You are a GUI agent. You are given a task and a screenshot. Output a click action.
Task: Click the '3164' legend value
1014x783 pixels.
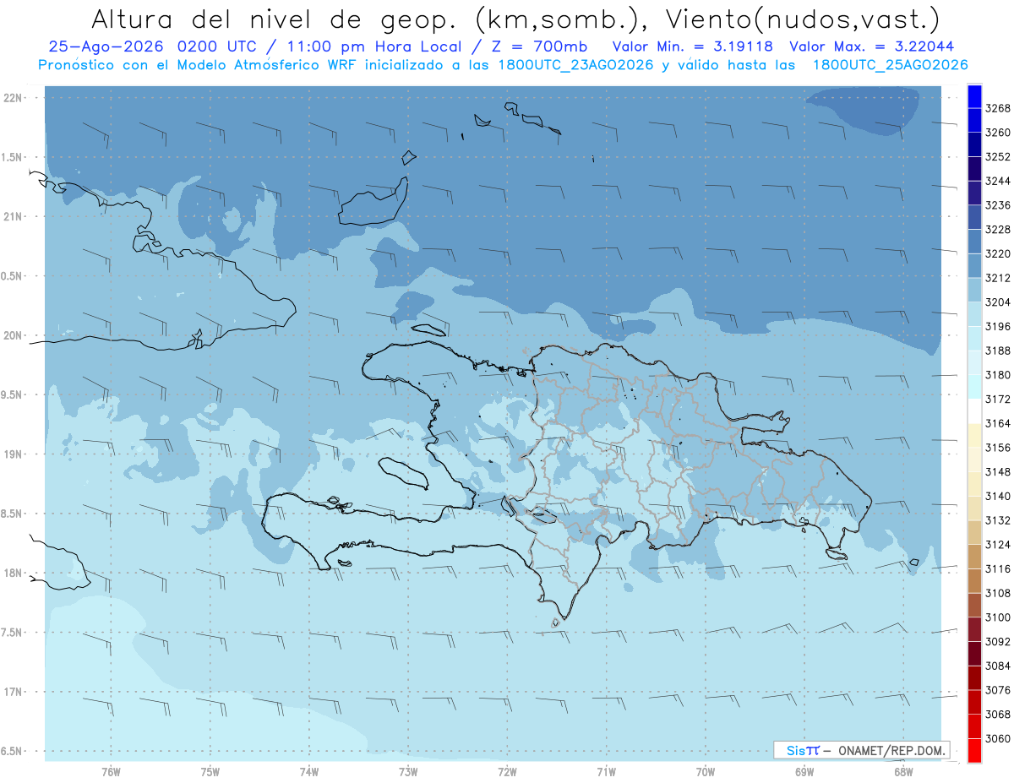pyautogui.click(x=997, y=423)
